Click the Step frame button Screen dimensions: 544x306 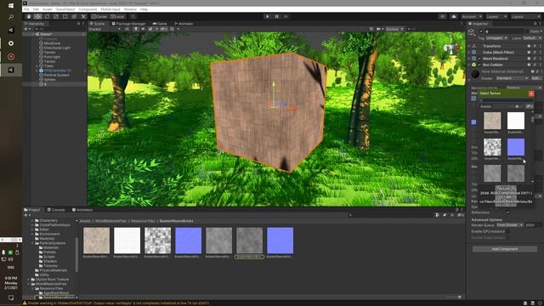pos(286,17)
